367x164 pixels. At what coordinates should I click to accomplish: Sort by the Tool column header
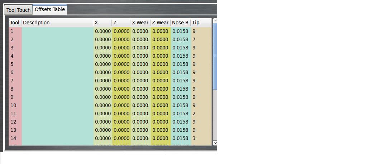[15, 23]
